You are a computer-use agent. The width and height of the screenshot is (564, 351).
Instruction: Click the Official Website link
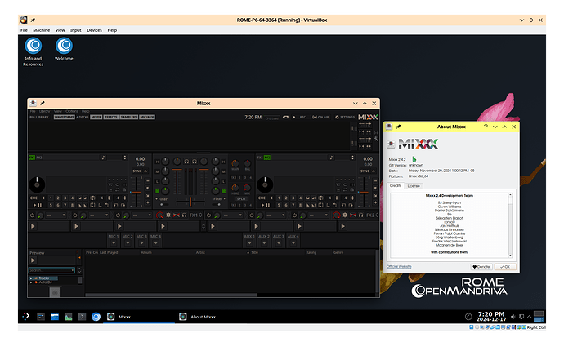(399, 267)
